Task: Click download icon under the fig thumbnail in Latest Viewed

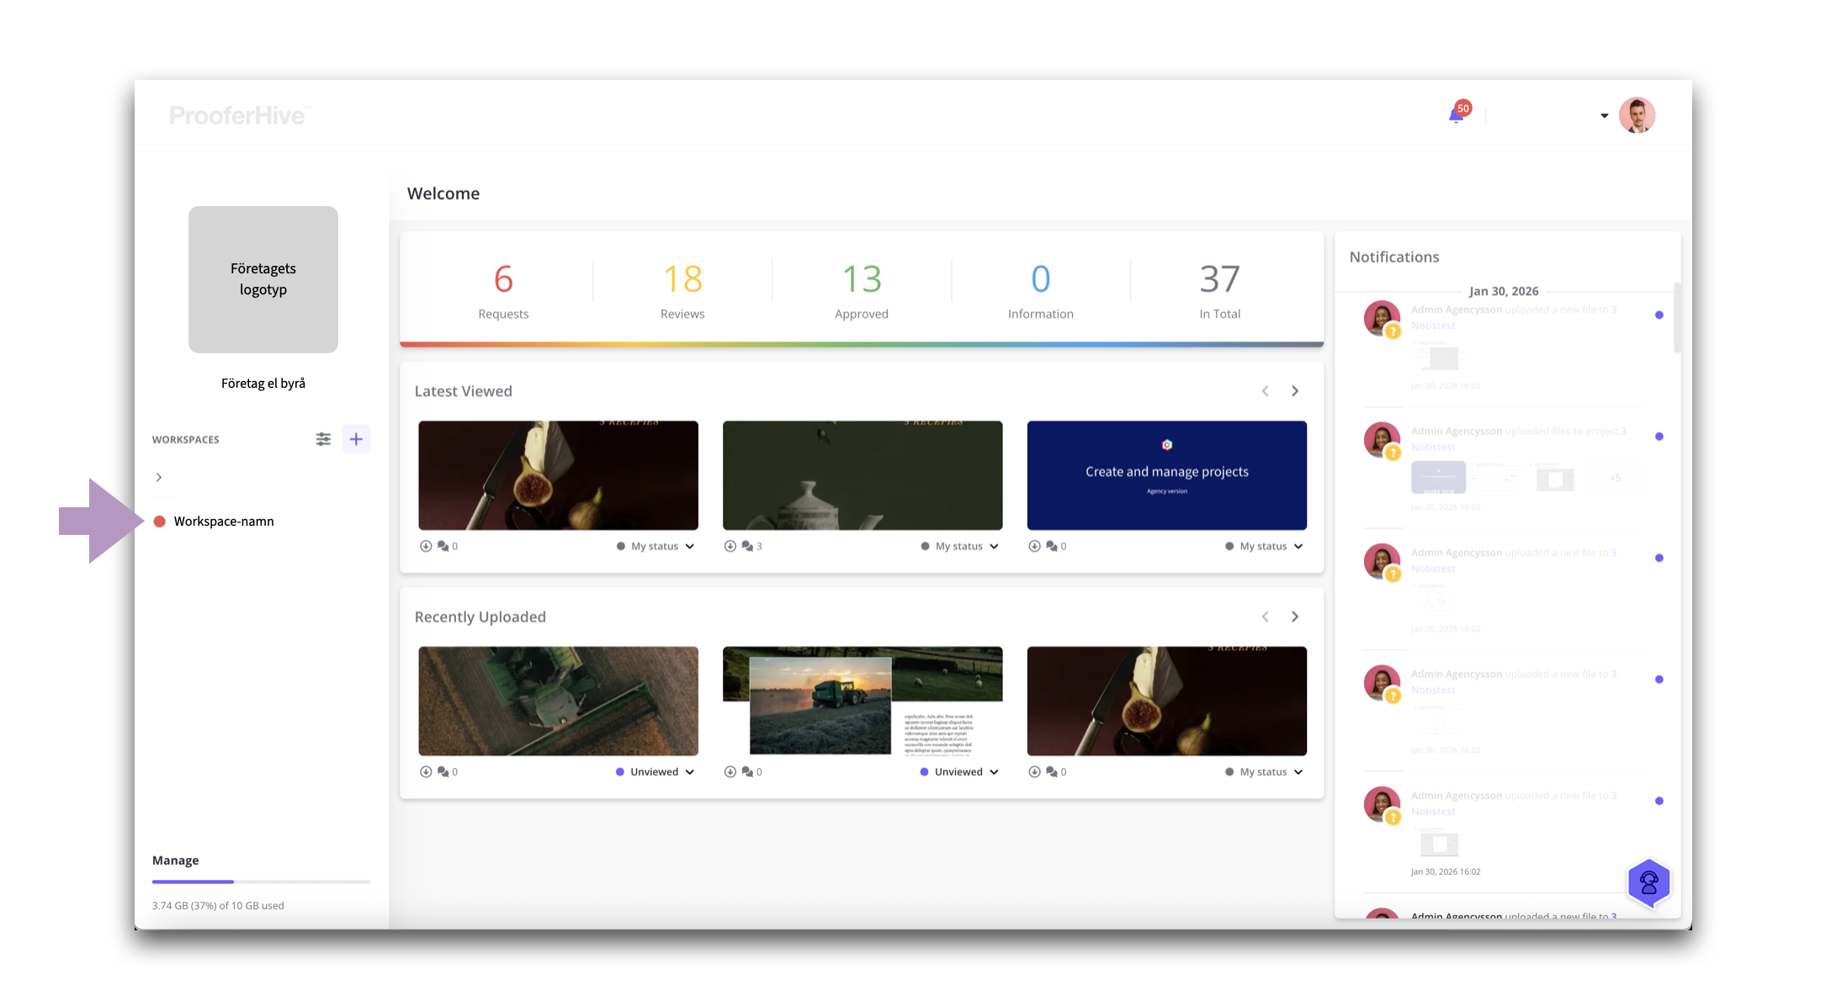Action: pos(426,546)
